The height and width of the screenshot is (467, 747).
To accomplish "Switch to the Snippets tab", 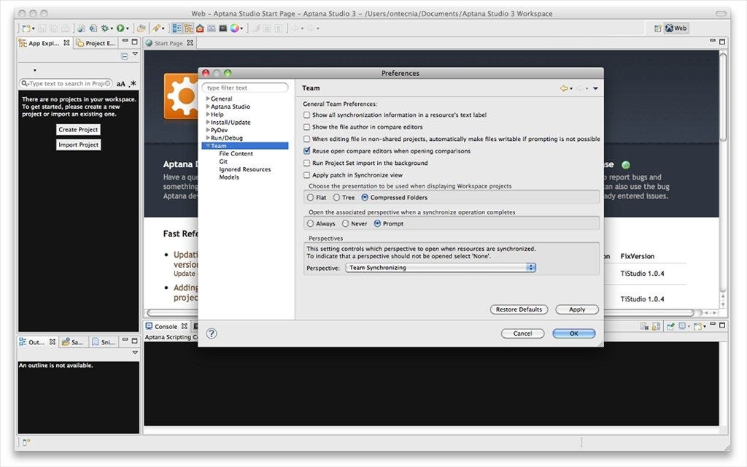I will 104,342.
